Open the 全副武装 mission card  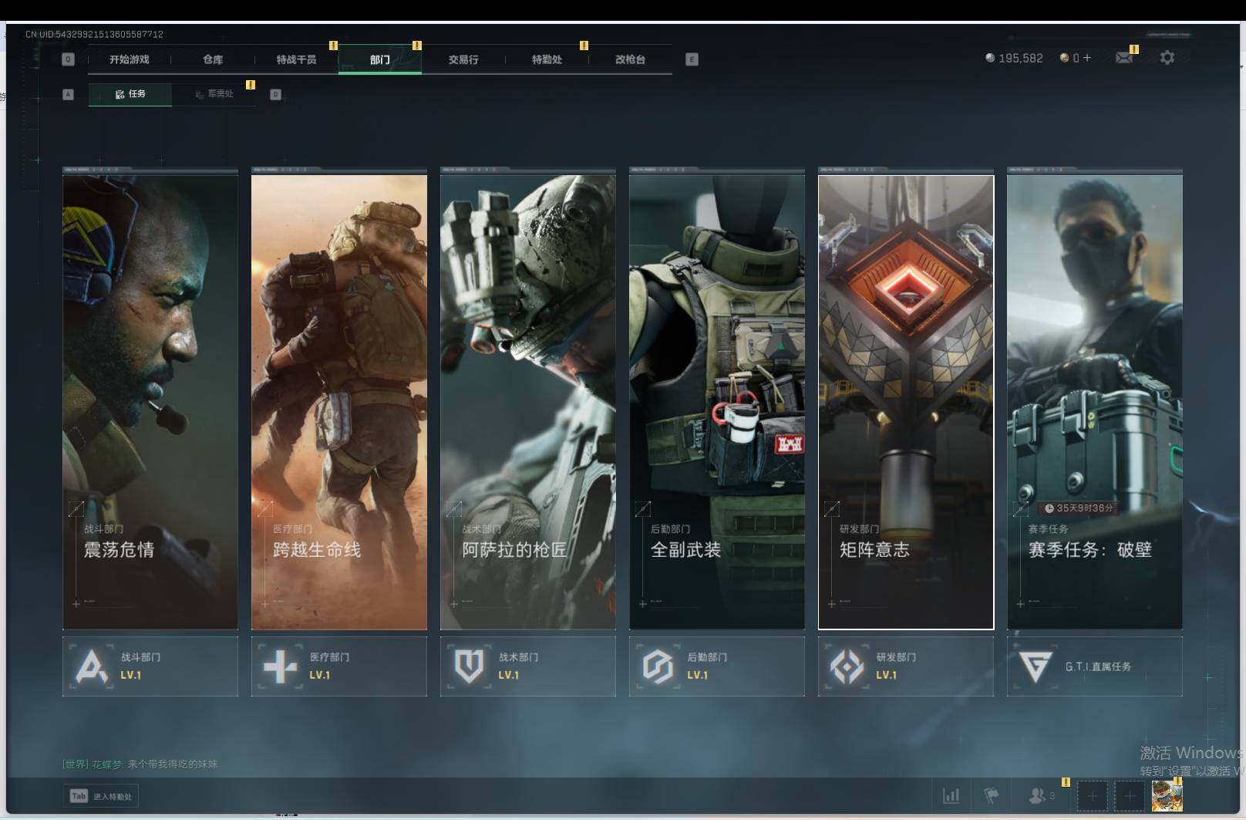coord(717,402)
